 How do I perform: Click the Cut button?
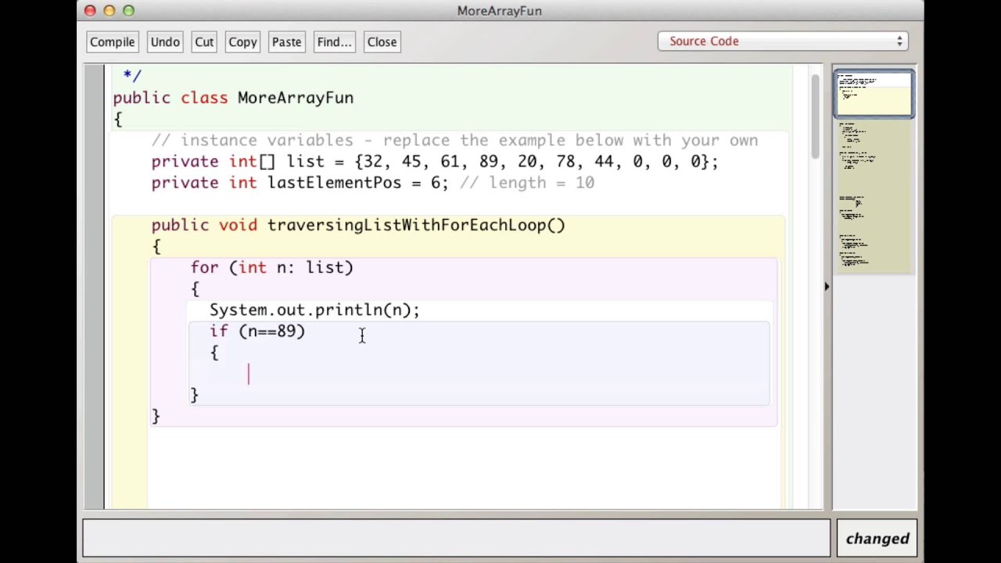point(204,41)
